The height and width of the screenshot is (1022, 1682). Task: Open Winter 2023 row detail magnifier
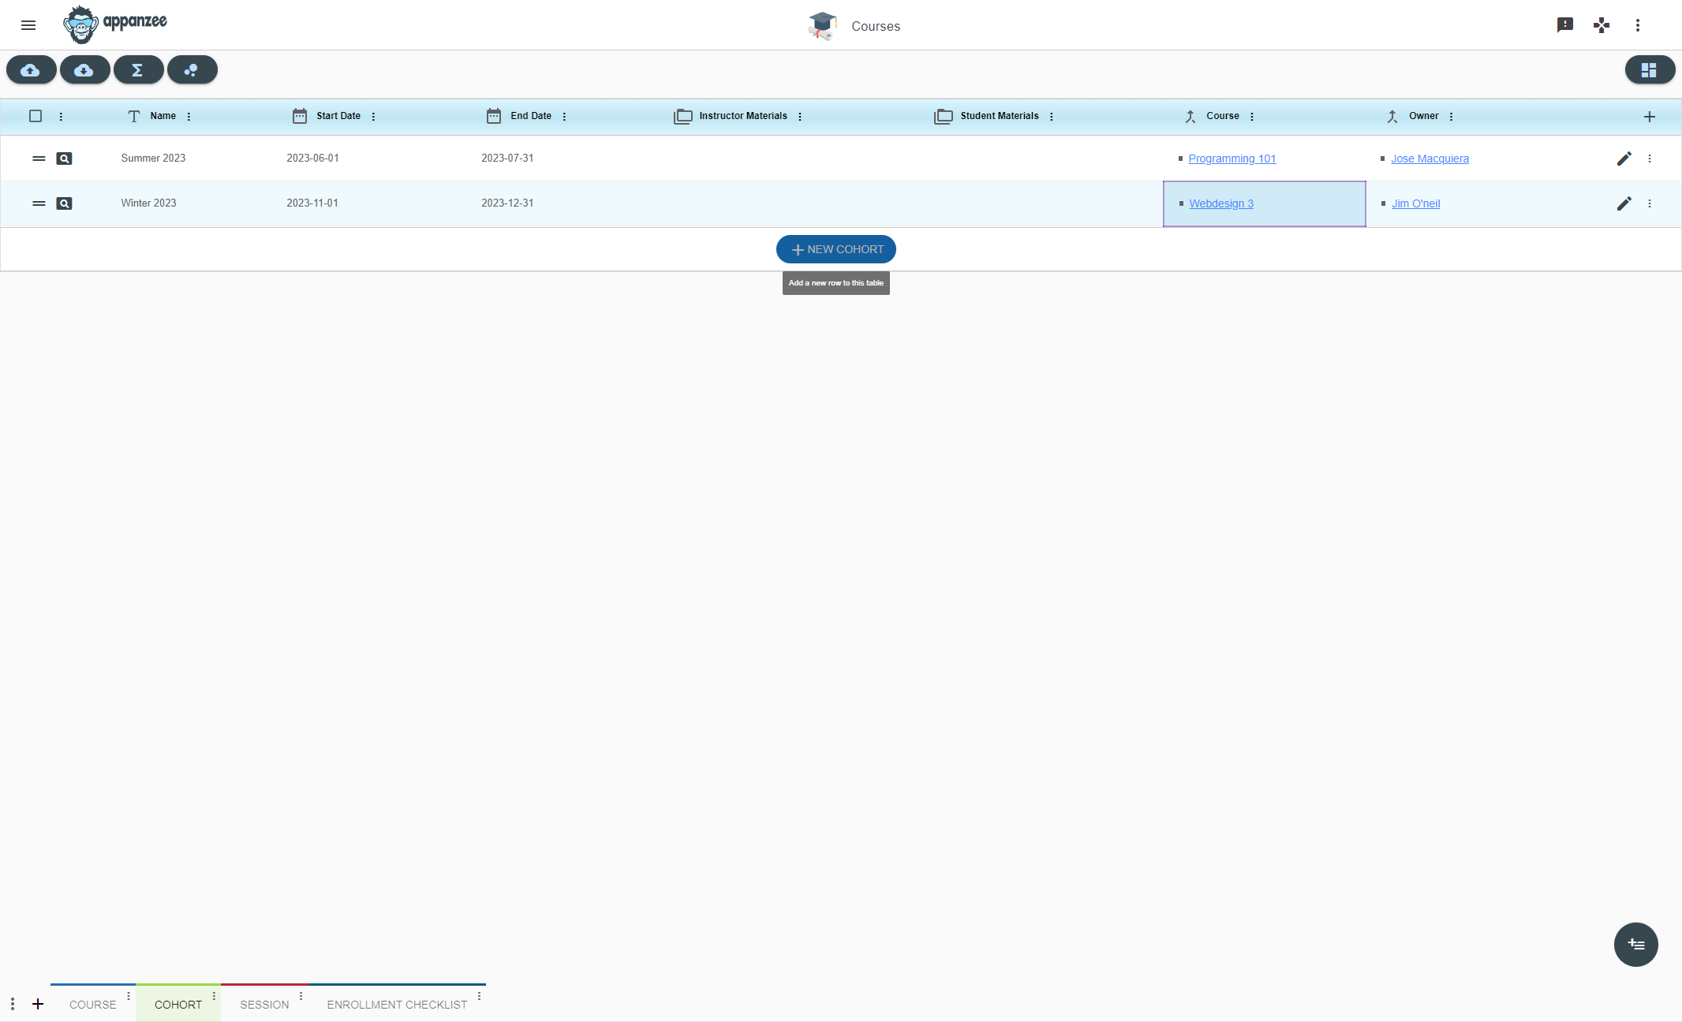pos(65,203)
